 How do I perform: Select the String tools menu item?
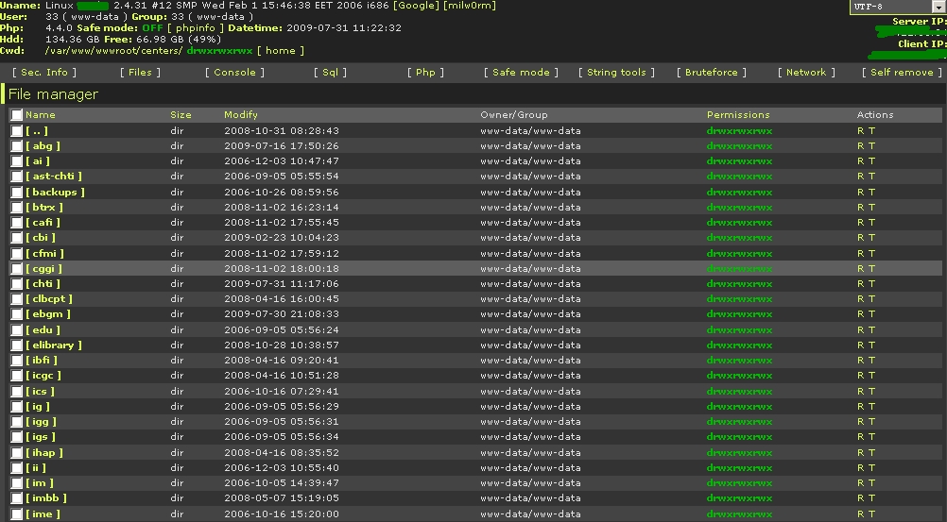[615, 73]
